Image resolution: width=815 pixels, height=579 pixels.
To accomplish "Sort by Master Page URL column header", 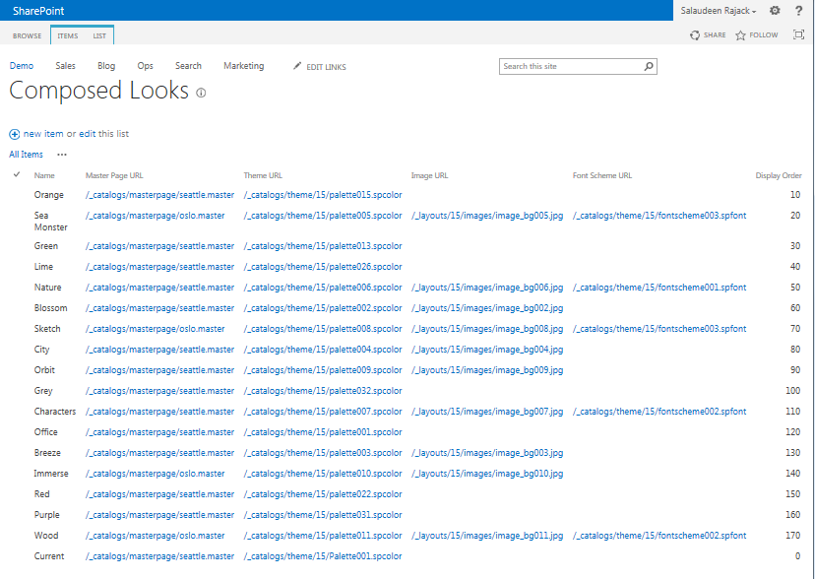I will click(x=114, y=175).
